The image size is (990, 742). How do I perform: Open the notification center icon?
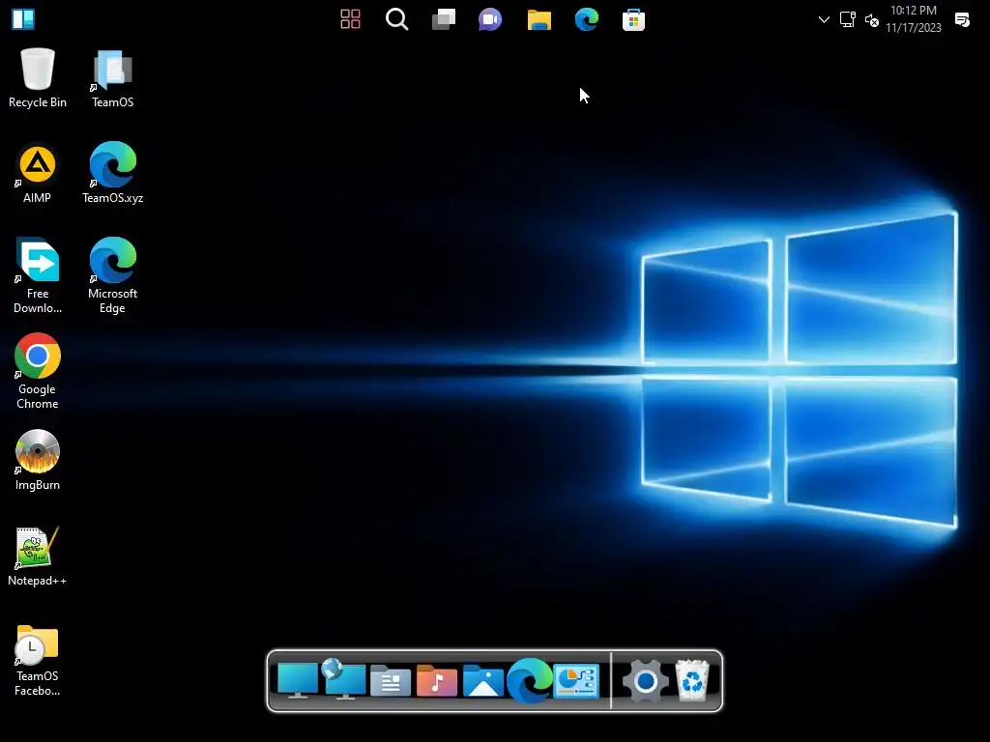(x=962, y=19)
